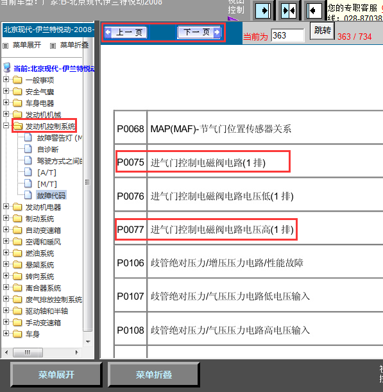Open the [A/T] document
The width and height of the screenshot is (383, 392).
click(47, 173)
